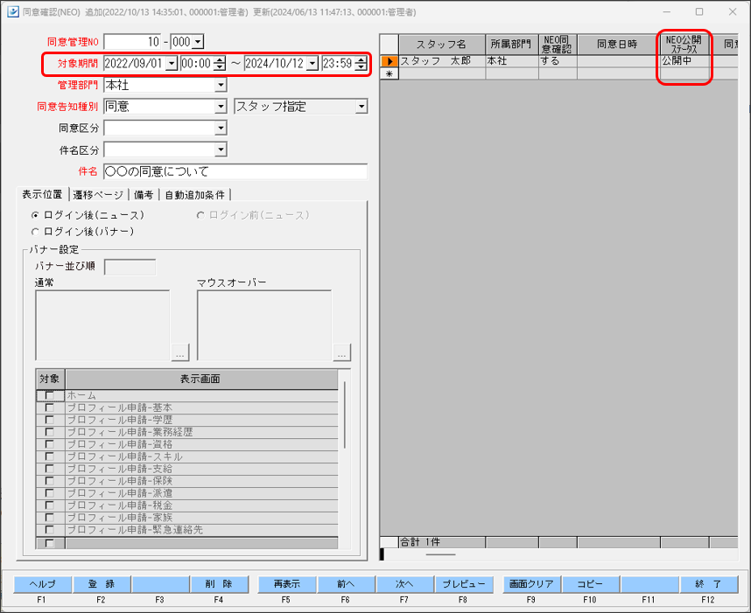The image size is (751, 613).
Task: Click the ヘルプ F1 button
Action: pyautogui.click(x=43, y=584)
